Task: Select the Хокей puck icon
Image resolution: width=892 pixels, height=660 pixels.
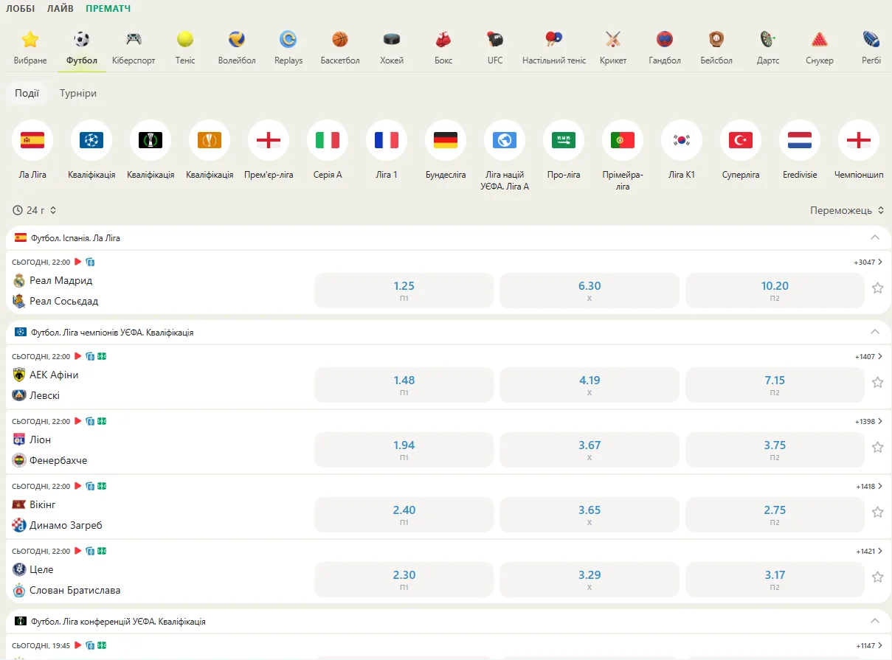Action: 392,39
